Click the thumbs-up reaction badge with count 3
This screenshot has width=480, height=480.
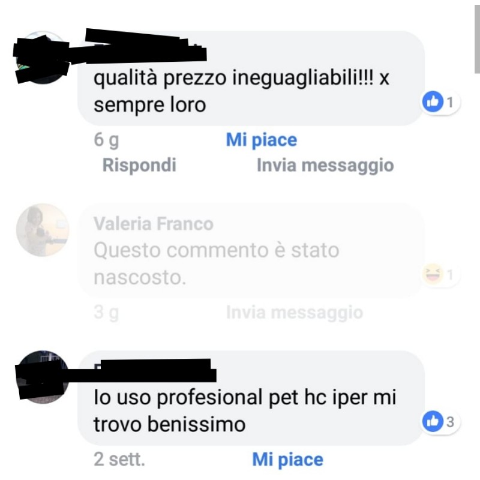[440, 422]
